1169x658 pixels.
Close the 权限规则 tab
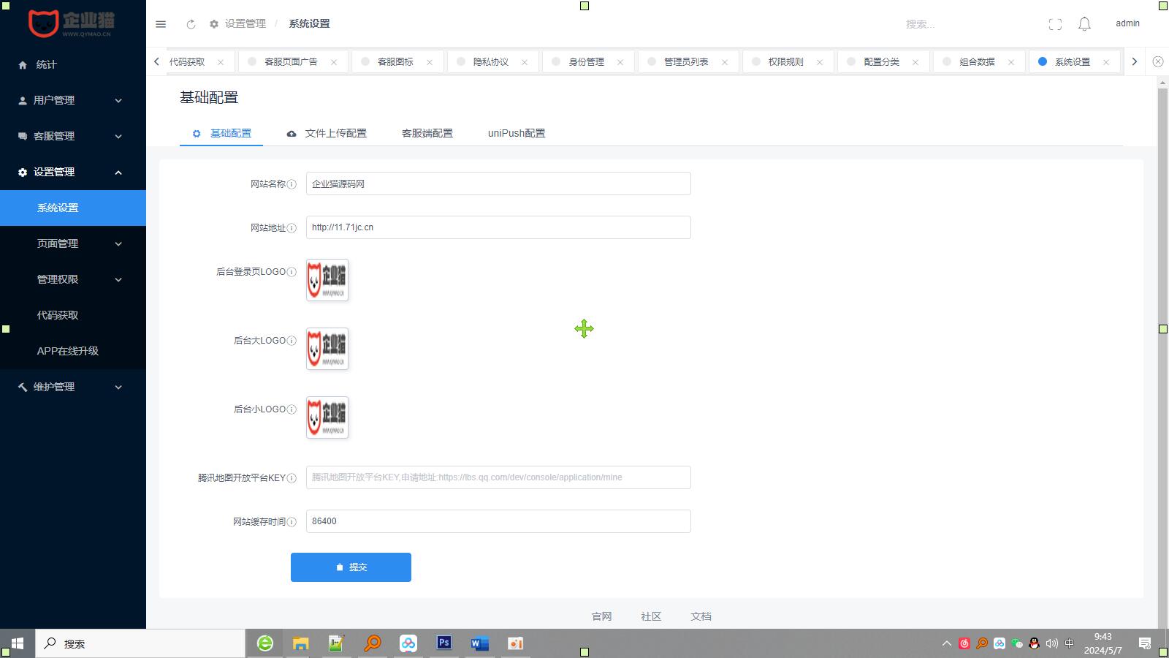point(820,62)
